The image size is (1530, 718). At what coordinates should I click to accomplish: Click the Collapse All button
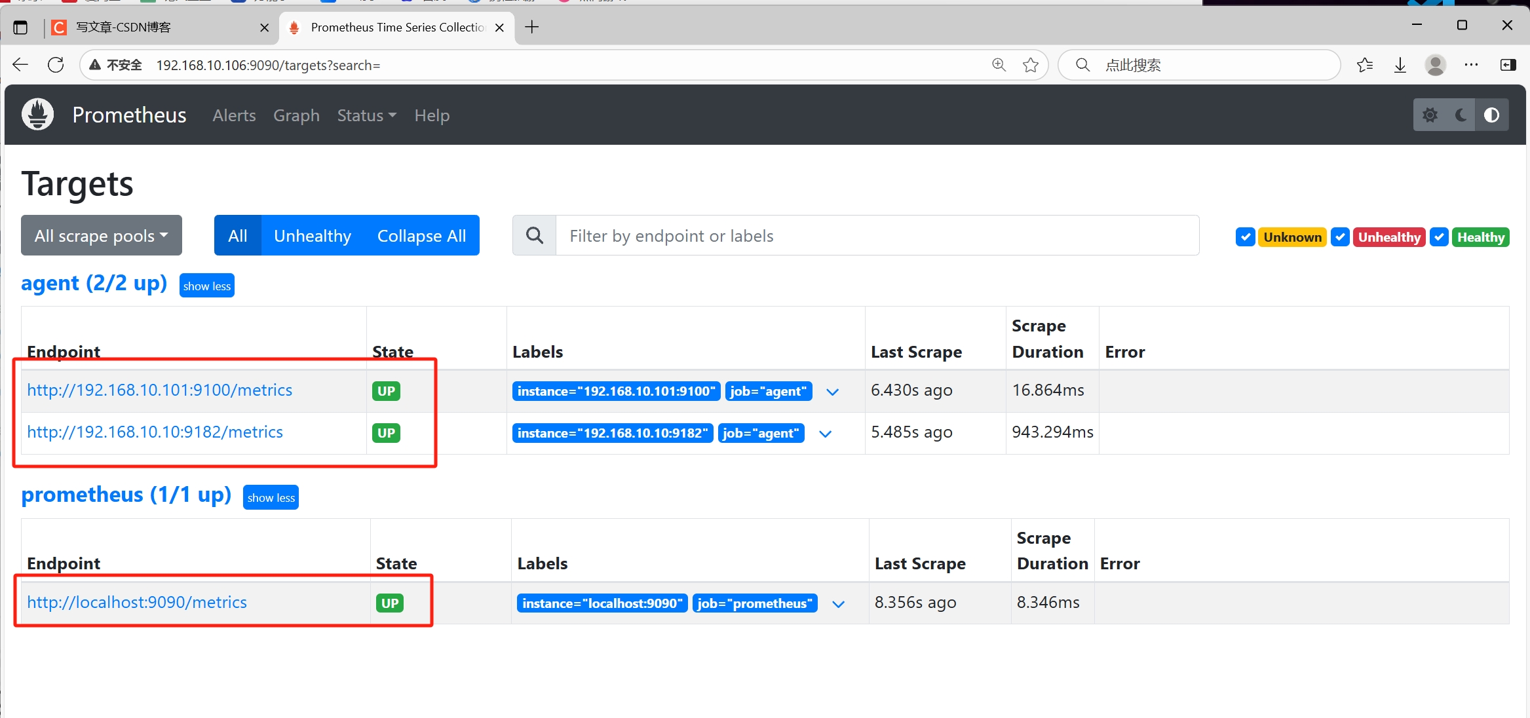pos(421,235)
